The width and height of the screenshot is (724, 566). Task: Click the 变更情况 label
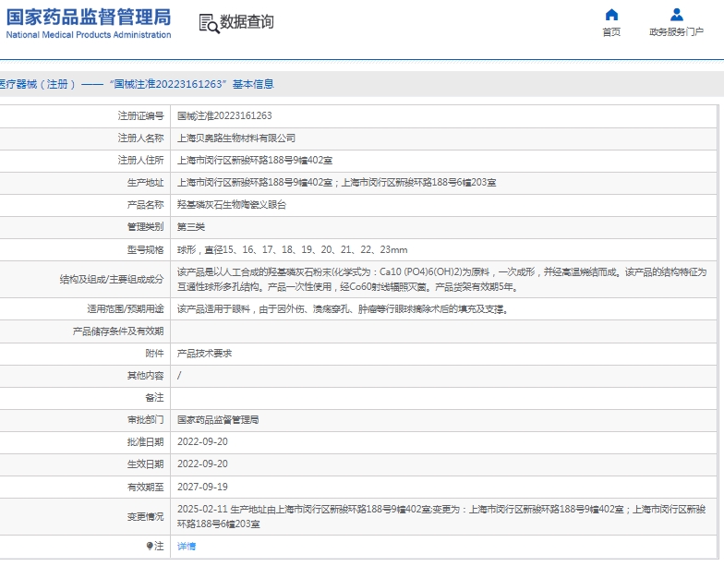(x=146, y=517)
